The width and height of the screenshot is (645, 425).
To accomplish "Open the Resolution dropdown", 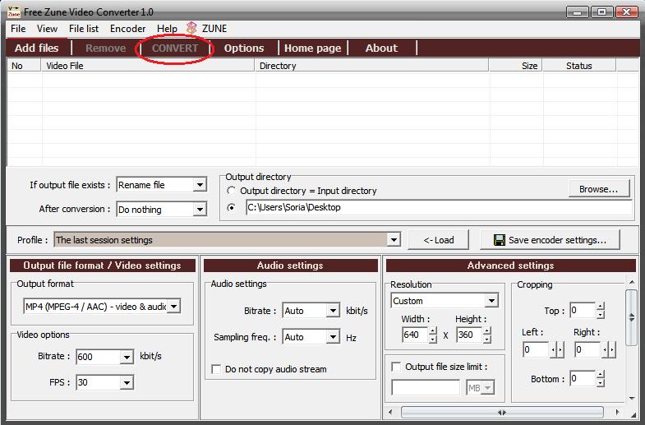I will [491, 301].
